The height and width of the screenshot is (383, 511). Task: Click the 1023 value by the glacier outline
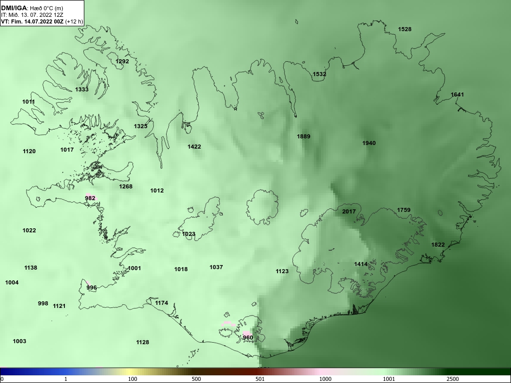point(189,234)
